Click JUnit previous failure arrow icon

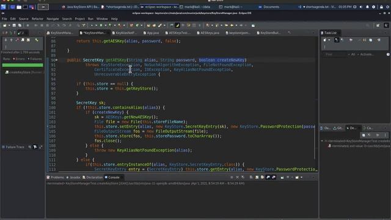click(11, 40)
